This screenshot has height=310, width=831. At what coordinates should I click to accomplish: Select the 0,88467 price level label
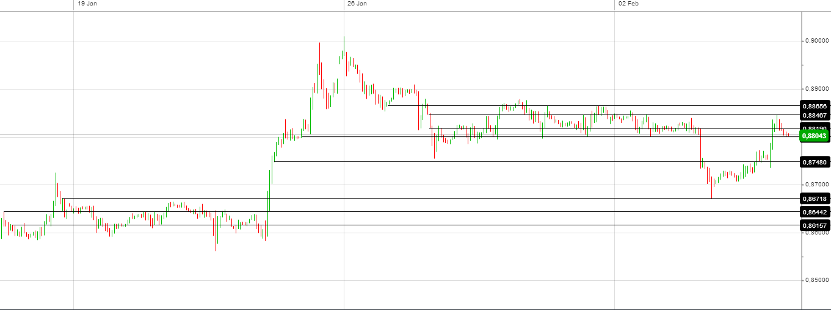pos(815,115)
